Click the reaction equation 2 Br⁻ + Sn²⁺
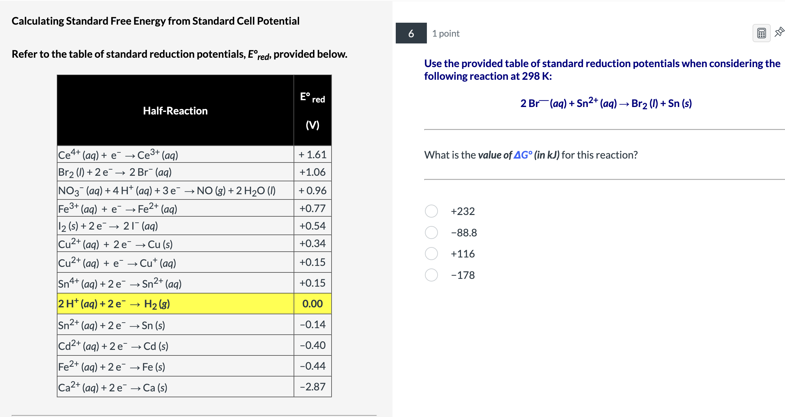Viewport: 785px width, 417px height. 606,103
